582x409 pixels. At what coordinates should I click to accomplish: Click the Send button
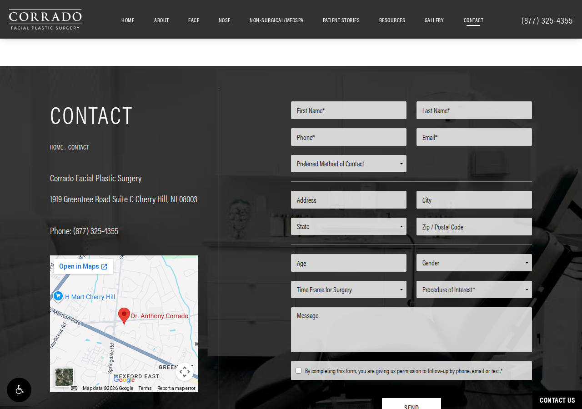click(x=411, y=404)
